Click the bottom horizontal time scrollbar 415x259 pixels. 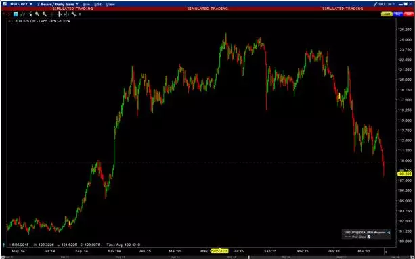[x=207, y=257]
